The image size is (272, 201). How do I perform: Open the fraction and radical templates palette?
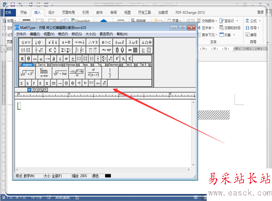[x=39, y=50]
